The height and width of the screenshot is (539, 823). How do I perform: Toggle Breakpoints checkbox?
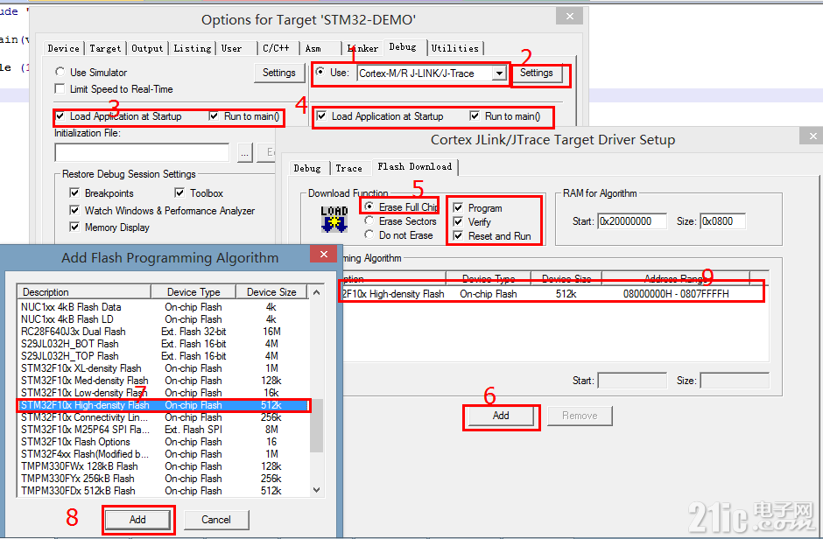[x=74, y=193]
